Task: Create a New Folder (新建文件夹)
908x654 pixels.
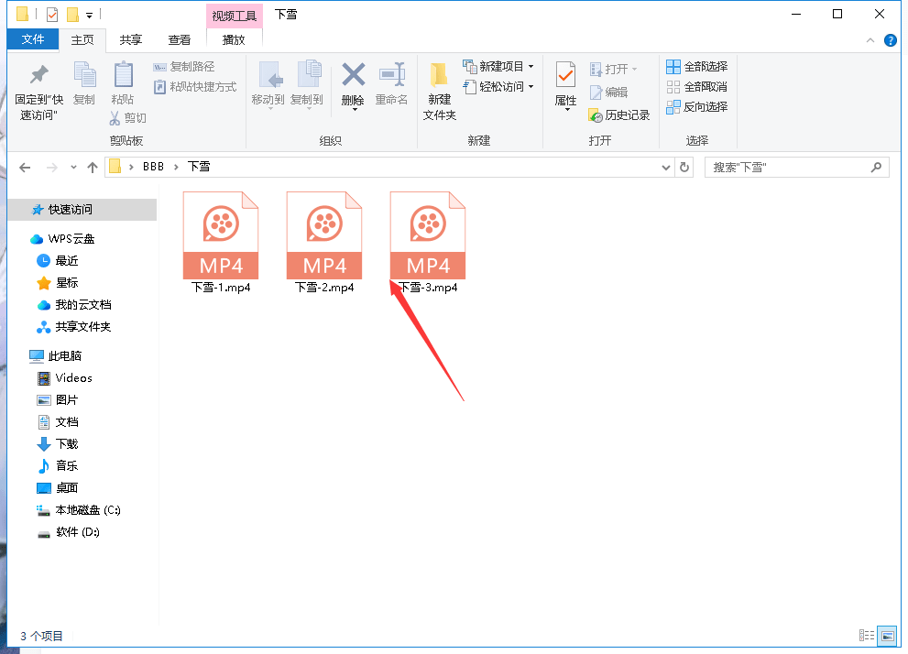Action: click(x=440, y=92)
